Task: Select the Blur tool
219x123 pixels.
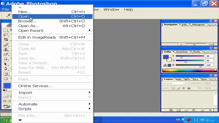Action: point(5,58)
